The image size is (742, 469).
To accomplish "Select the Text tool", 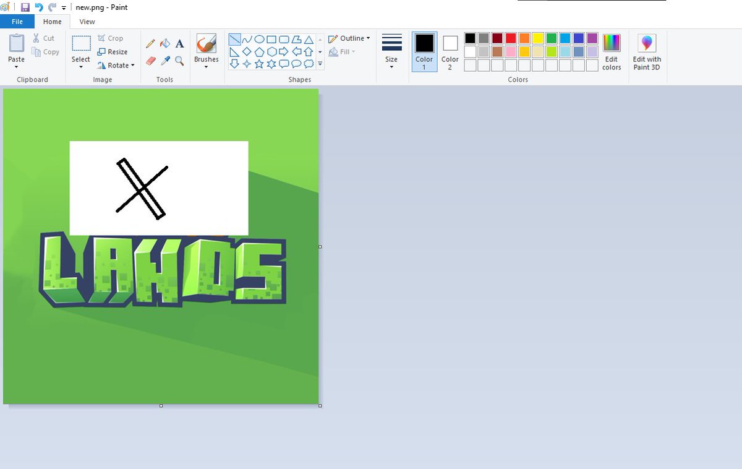I will click(x=179, y=44).
